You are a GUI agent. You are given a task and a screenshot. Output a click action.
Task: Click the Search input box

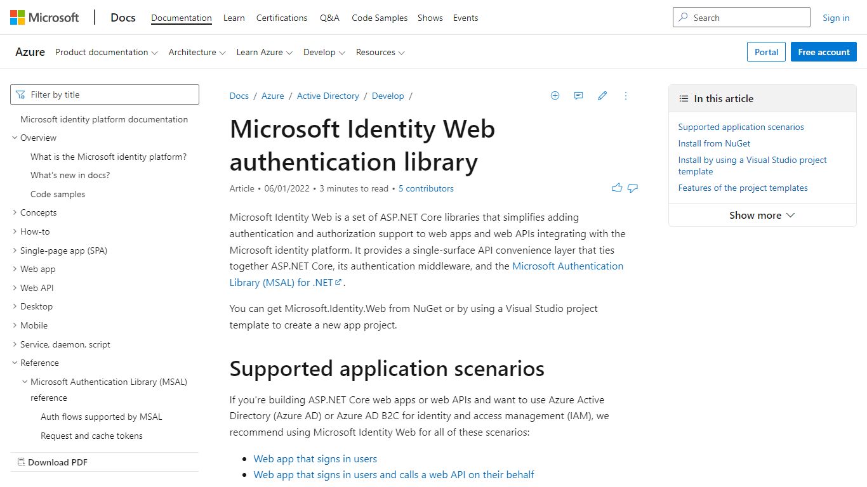[741, 18]
